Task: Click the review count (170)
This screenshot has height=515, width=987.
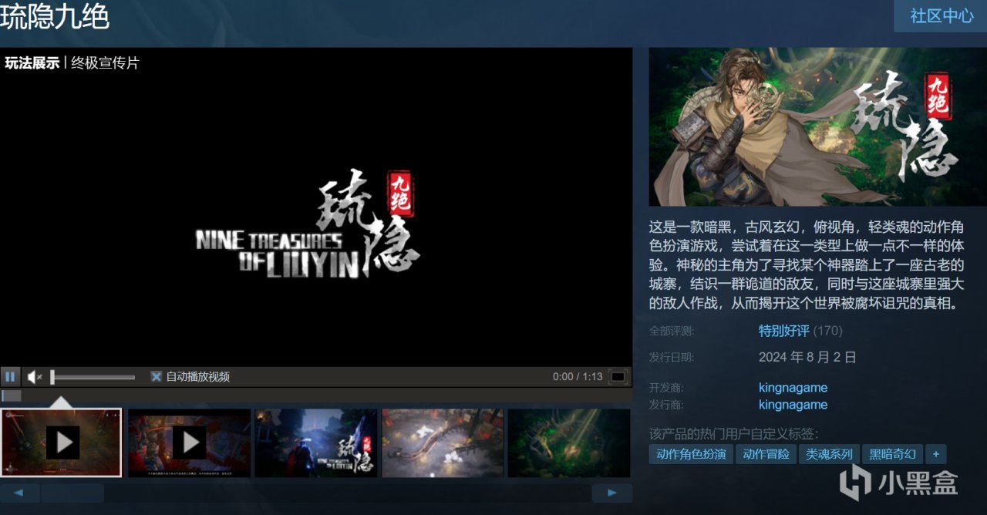Action: 828,331
